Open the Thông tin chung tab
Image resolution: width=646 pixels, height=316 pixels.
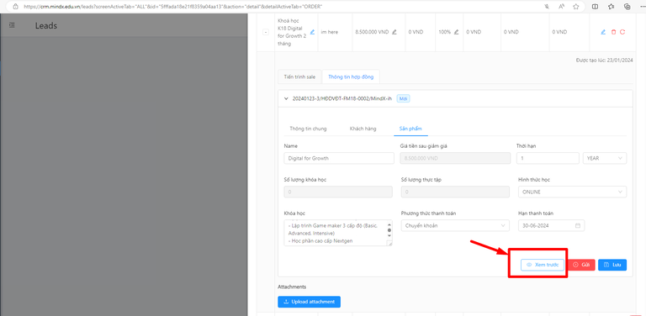(308, 129)
